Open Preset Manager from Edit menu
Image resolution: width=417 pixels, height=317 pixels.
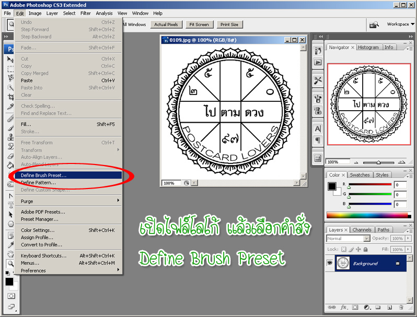pos(68,219)
